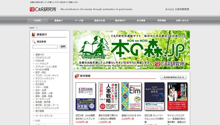Open the プログラミング category in sidebar
Image resolution: width=220 pixels, height=125 pixels.
tap(43, 58)
